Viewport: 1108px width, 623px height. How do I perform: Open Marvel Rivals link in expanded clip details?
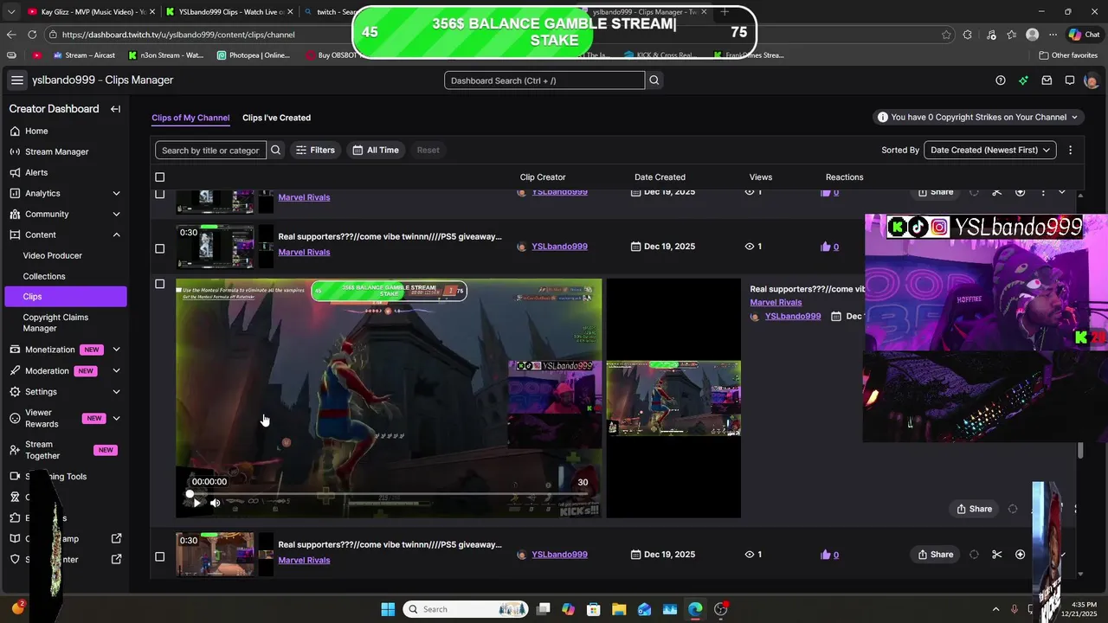[x=776, y=303]
